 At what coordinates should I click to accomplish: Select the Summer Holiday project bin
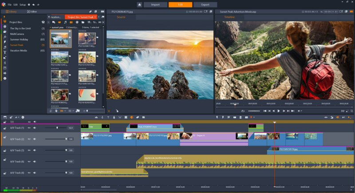pos(20,39)
